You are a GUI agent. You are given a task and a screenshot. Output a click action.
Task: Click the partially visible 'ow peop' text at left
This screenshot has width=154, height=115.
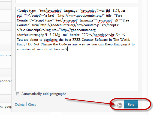point(6,107)
